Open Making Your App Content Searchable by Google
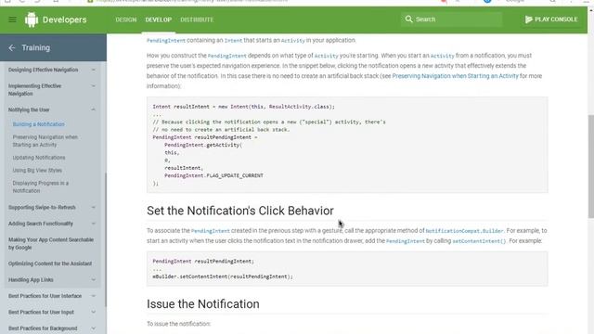 (51, 243)
